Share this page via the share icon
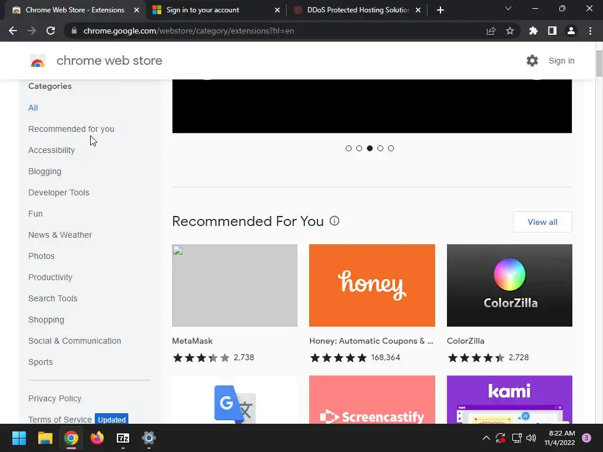The image size is (603, 452). (491, 31)
